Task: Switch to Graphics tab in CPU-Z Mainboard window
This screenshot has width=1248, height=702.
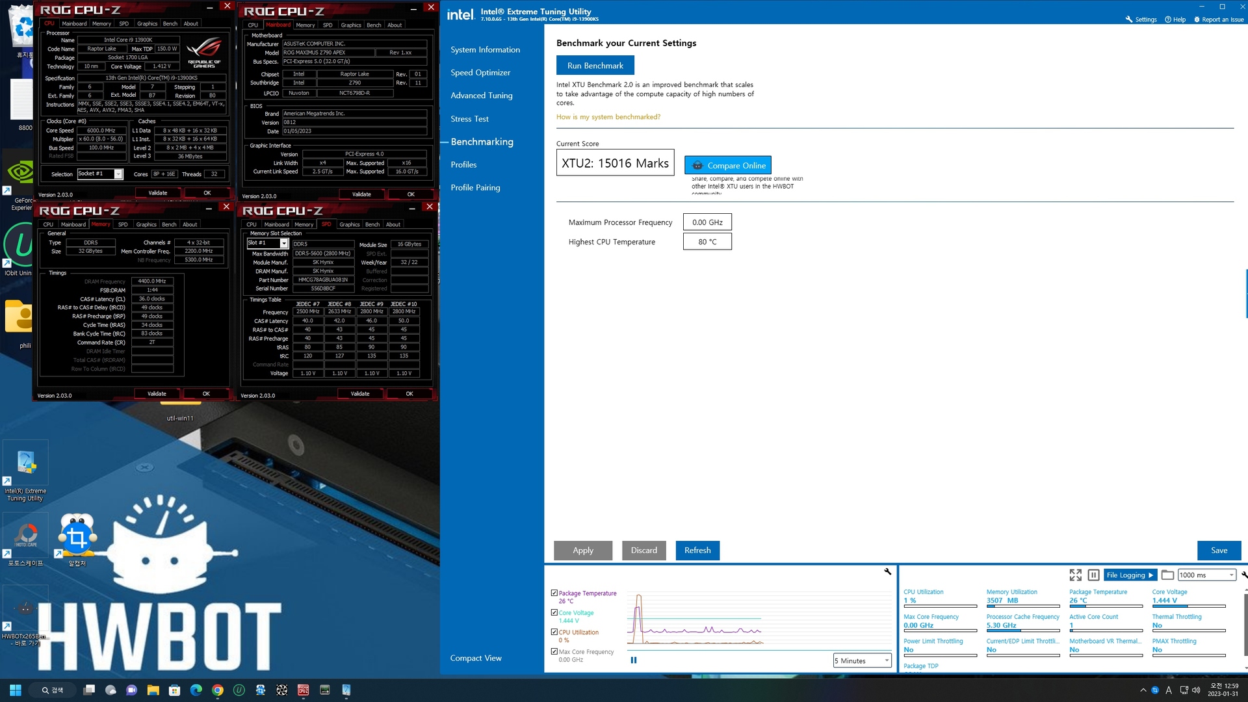Action: (x=351, y=25)
